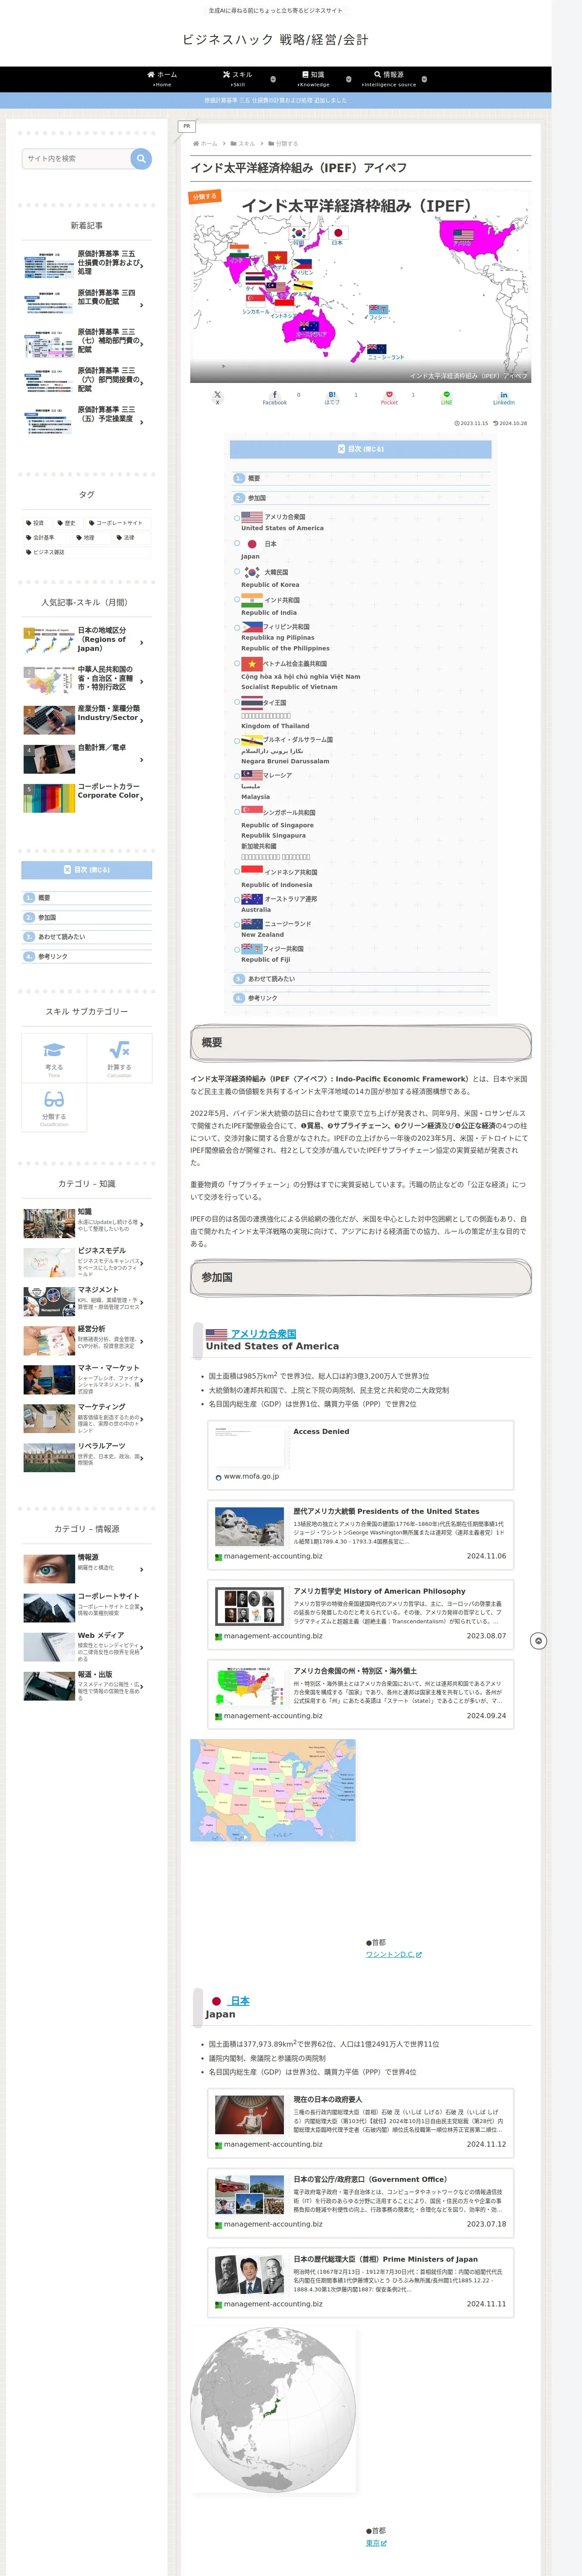Open the 考える Think graduation cap tile
This screenshot has width=582, height=2576.
point(54,1058)
